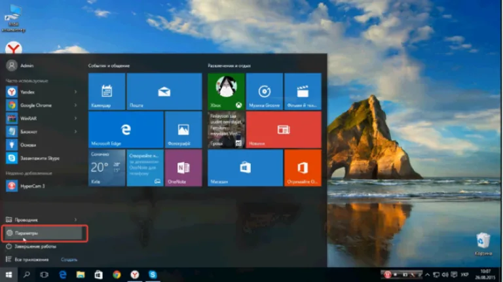Screen dimensions: 503x282
Task: Open the Action Center notifications icon
Action: point(454,275)
